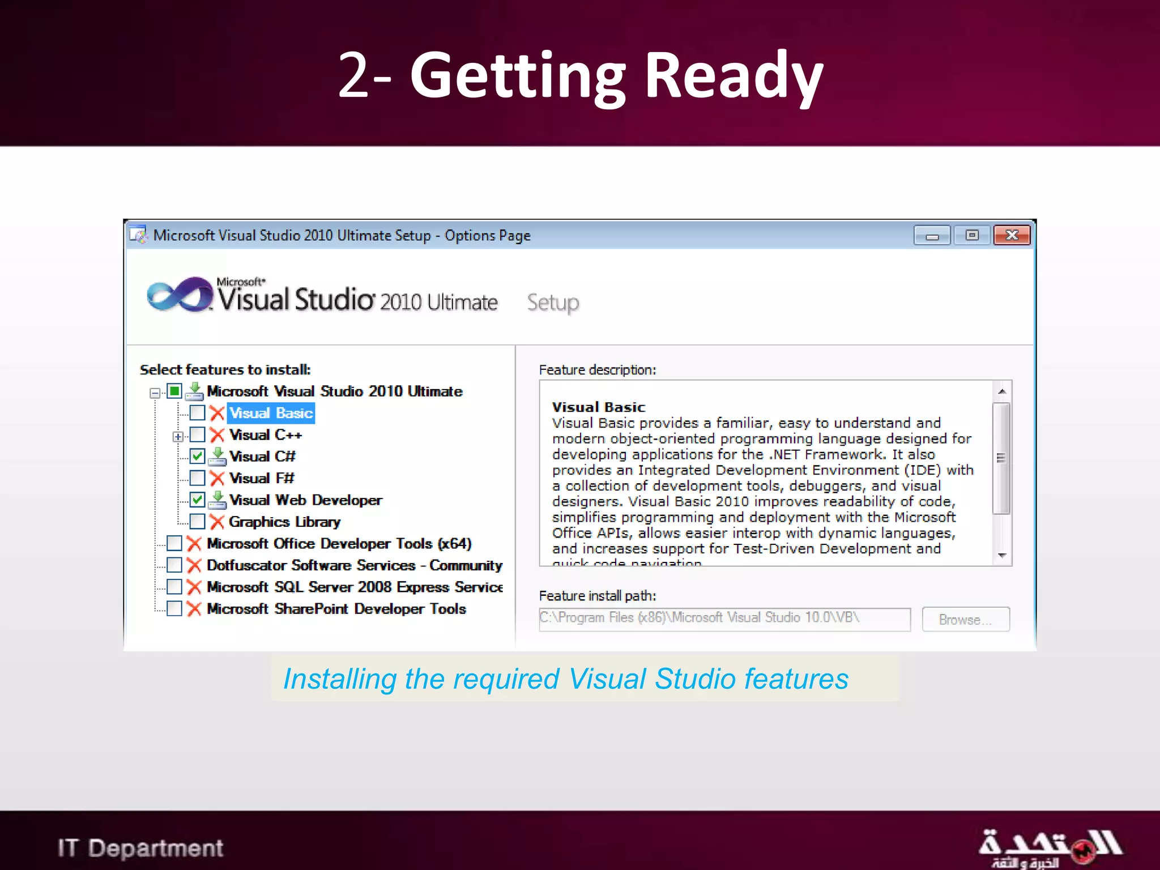Click the red X icon next to Visual Basic
Viewport: 1160px width, 870px height.
click(x=217, y=413)
